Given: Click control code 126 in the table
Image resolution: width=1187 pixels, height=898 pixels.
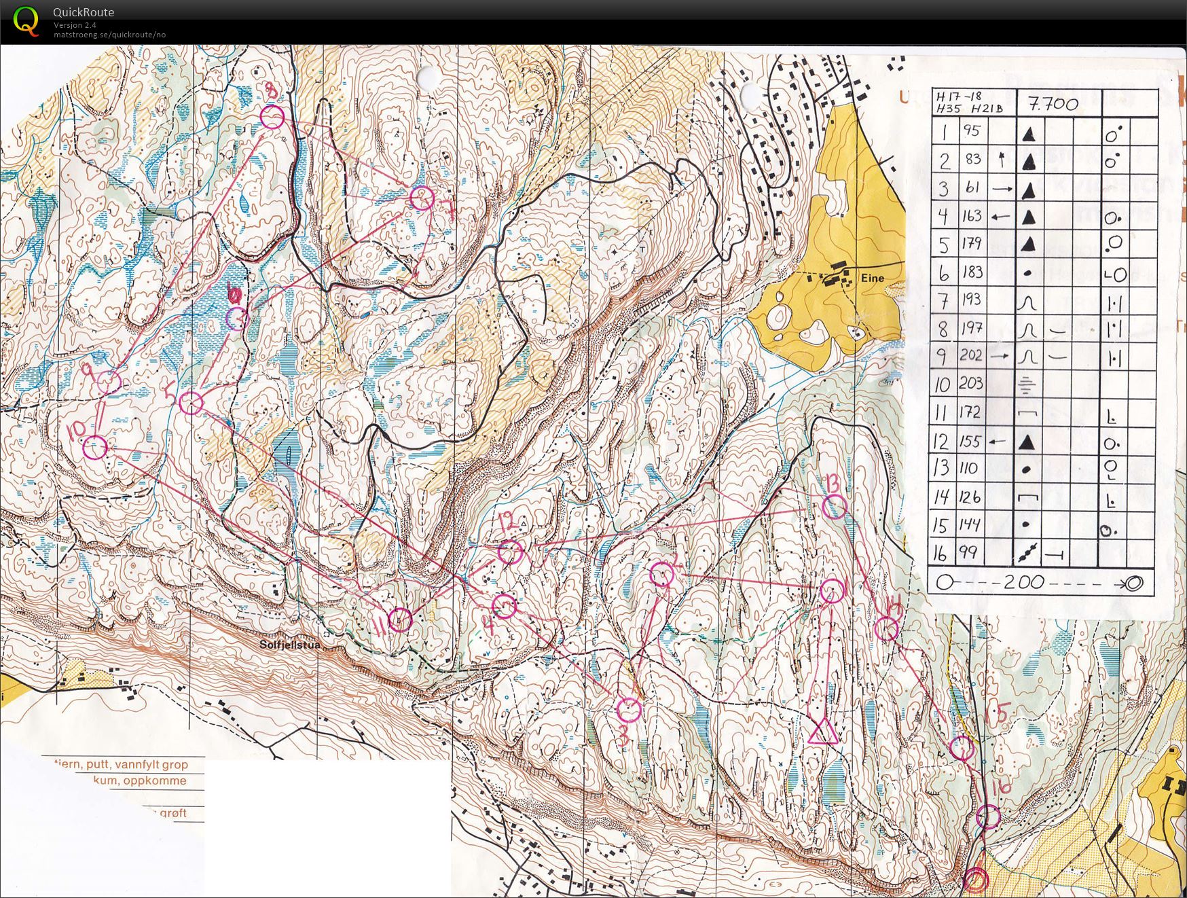Looking at the screenshot, I should (970, 497).
